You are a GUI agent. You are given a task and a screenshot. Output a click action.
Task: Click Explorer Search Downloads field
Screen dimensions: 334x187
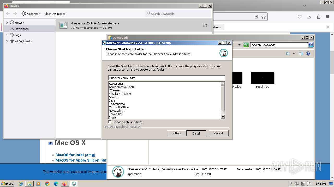click(279, 45)
